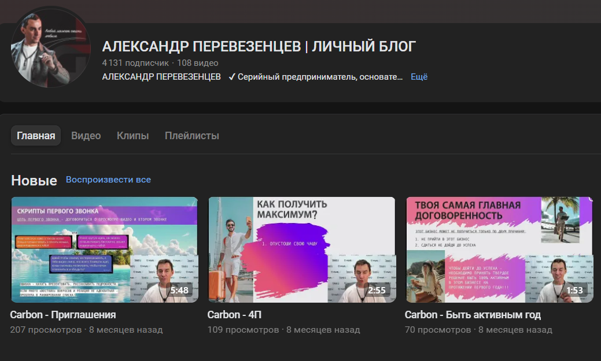Open the channel name АЛЕКСАНДР ПЕРЕВЕЗЕНЦЕВ link
The height and width of the screenshot is (361, 601).
point(161,76)
